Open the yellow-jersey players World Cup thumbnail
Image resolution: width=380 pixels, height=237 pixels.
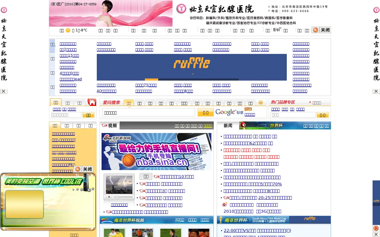pos(114,233)
